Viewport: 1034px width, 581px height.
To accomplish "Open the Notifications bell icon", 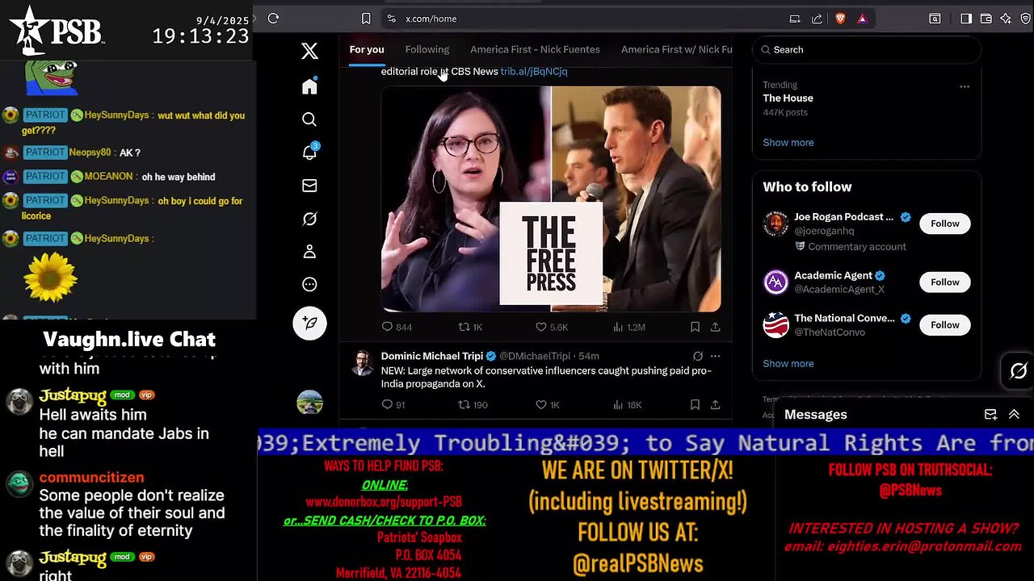I will click(x=309, y=152).
